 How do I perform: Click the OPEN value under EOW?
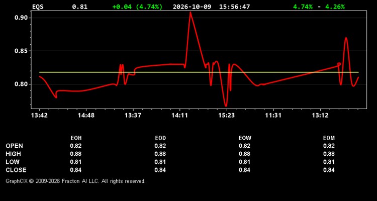(x=244, y=146)
